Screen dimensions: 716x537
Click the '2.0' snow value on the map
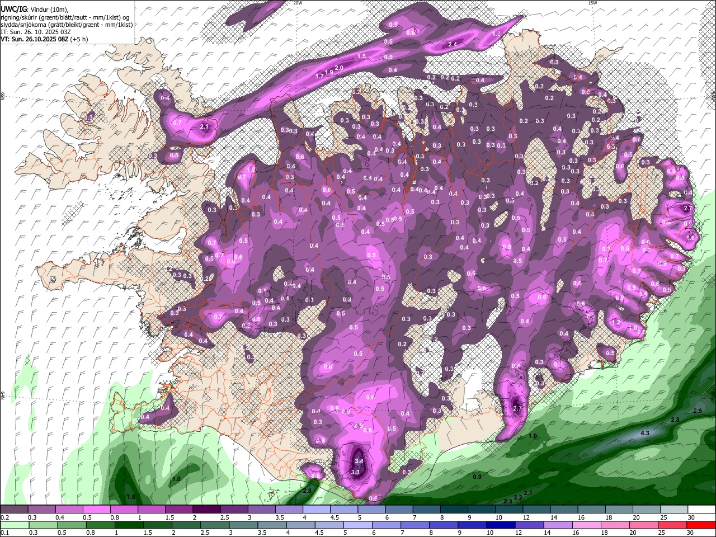339,67
